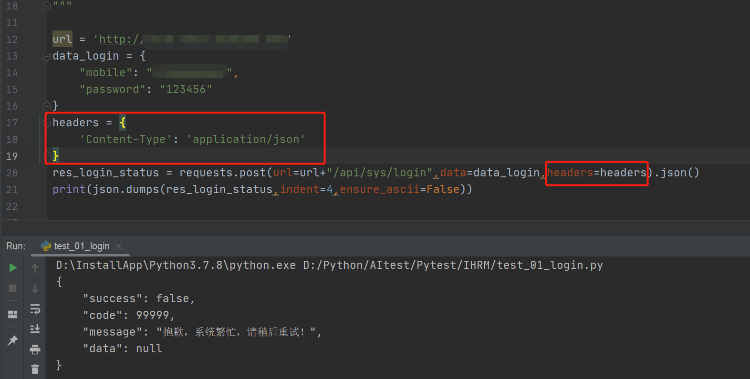The image size is (750, 379).
Task: Toggle soft-wrap in the console output
Action: [x=35, y=309]
